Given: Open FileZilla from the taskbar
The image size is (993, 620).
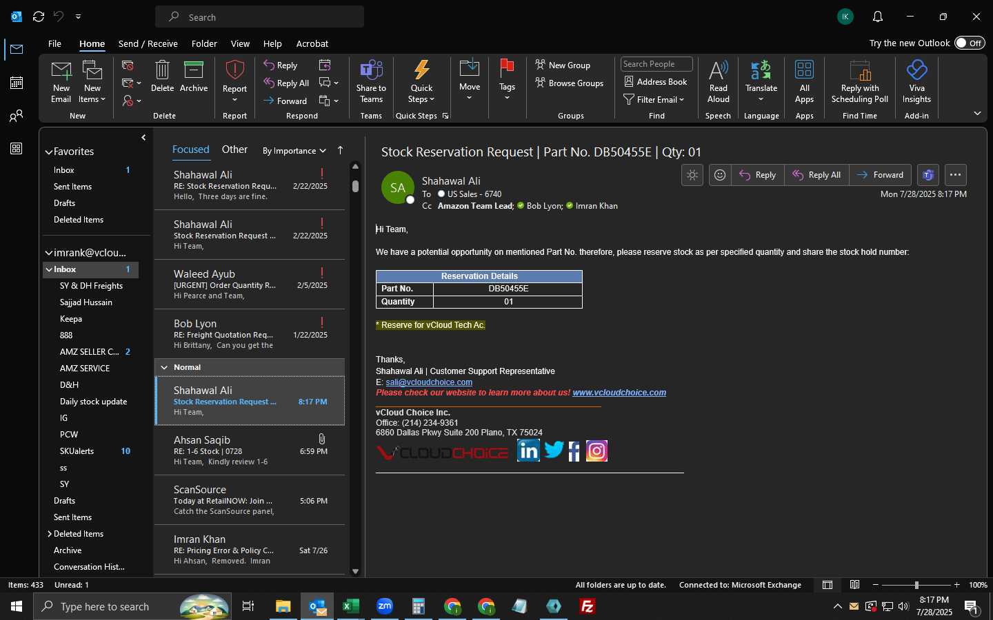Looking at the screenshot, I should [x=588, y=606].
